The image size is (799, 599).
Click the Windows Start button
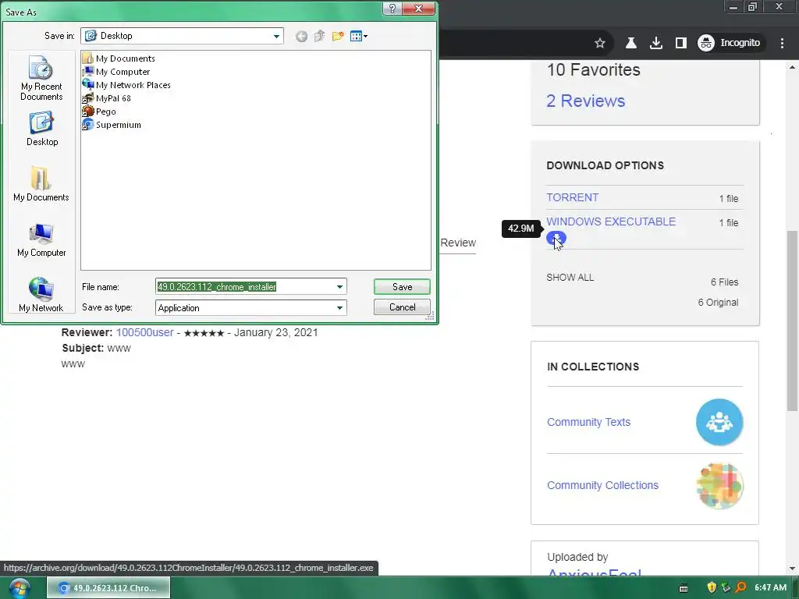click(19, 588)
